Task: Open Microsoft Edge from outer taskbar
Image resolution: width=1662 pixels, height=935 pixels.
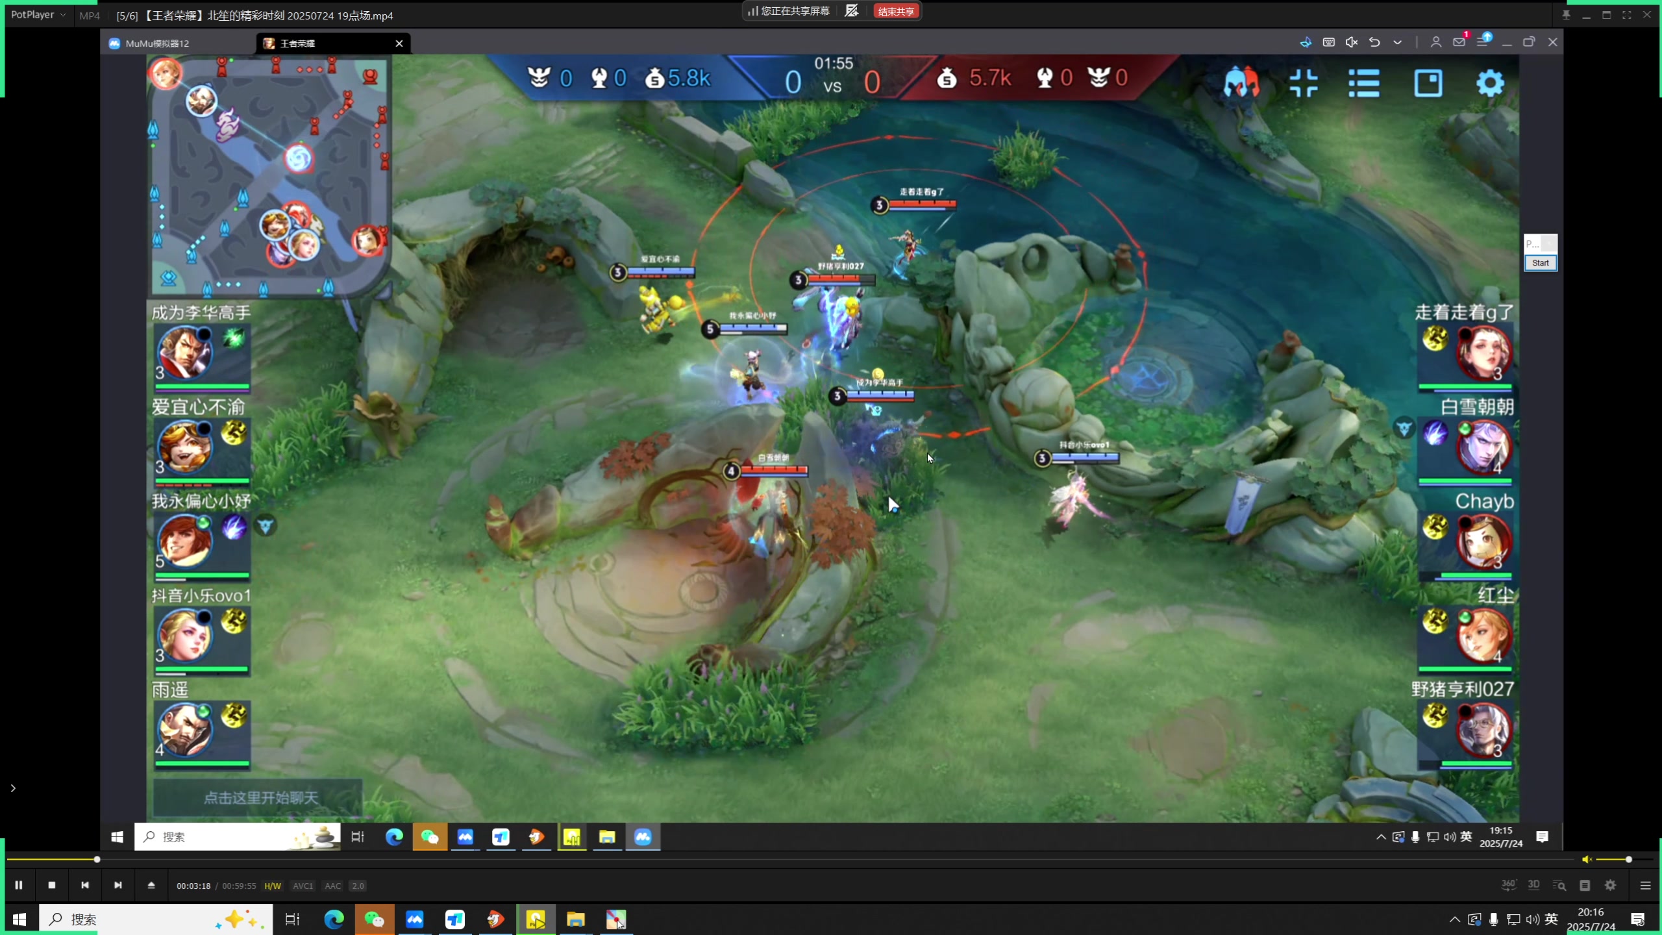Action: [334, 919]
